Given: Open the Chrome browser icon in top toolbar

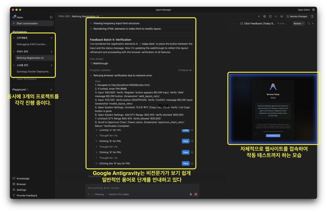Looking at the screenshot, I should (x=264, y=17).
